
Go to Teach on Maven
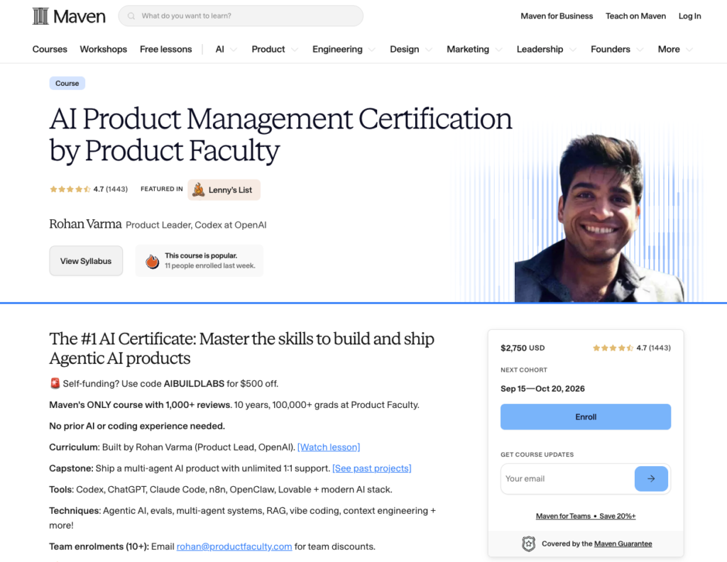pyautogui.click(x=635, y=16)
